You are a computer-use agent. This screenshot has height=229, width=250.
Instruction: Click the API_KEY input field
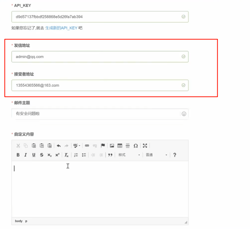[100, 17]
